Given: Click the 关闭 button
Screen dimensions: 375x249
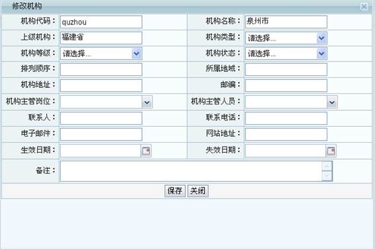Looking at the screenshot, I should point(198,191).
